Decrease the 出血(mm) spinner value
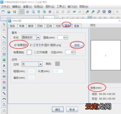 click(x=74, y=53)
